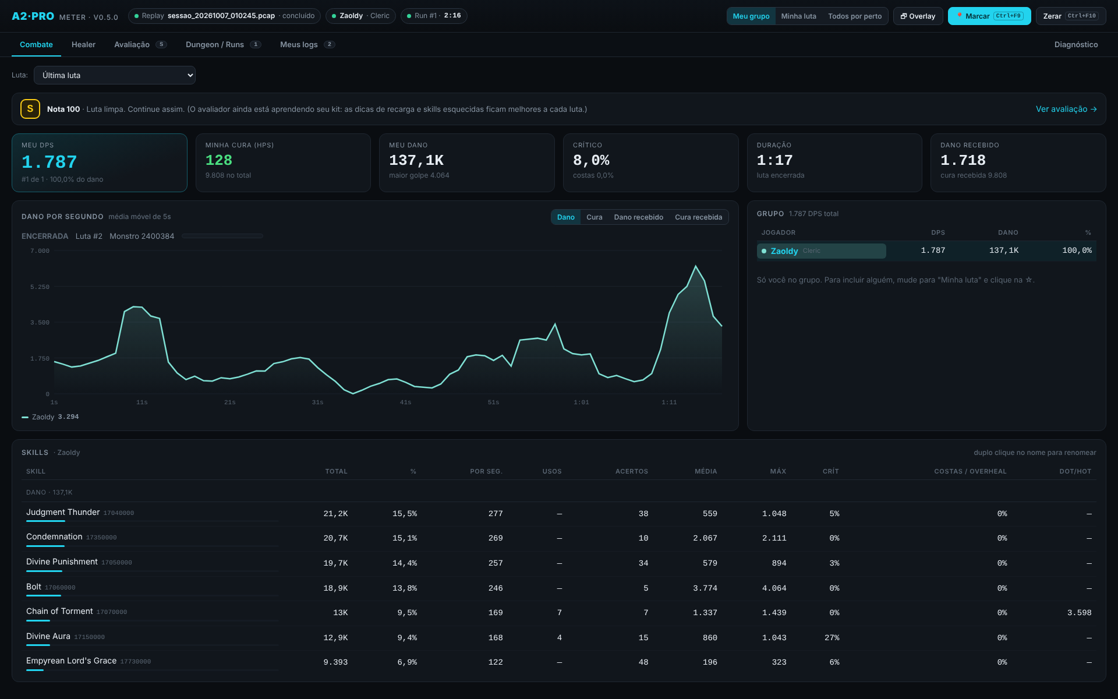Click the Zaoldy Cleric character pill

click(360, 16)
